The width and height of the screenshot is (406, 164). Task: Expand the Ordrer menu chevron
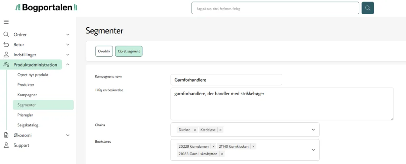point(68,34)
